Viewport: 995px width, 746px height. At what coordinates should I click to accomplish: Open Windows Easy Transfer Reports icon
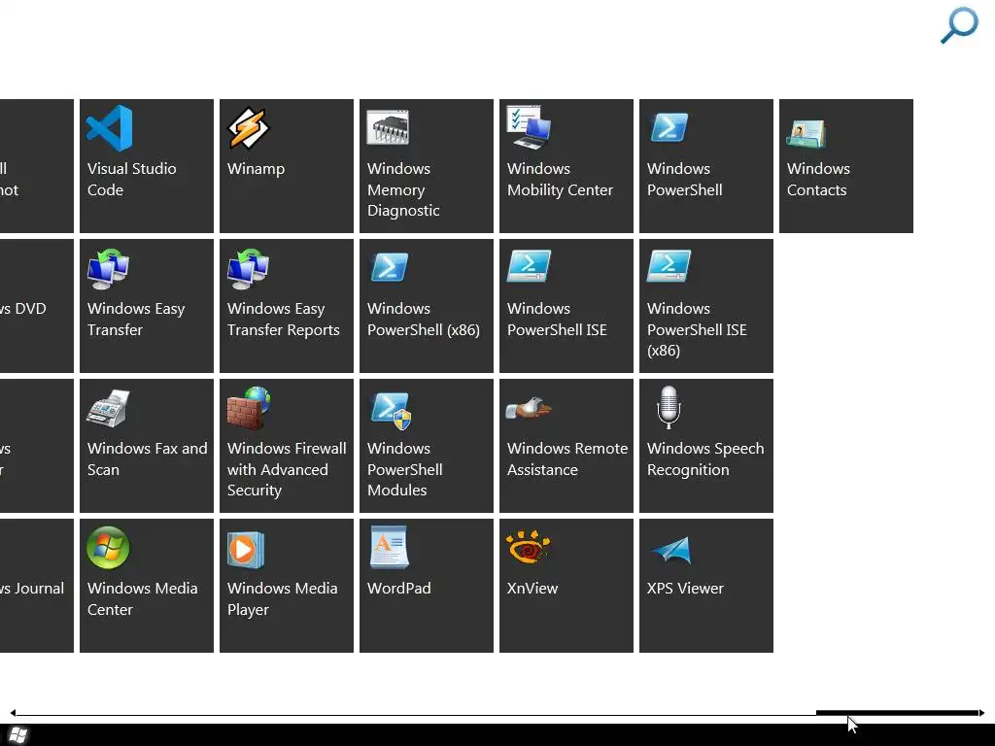coord(248,269)
